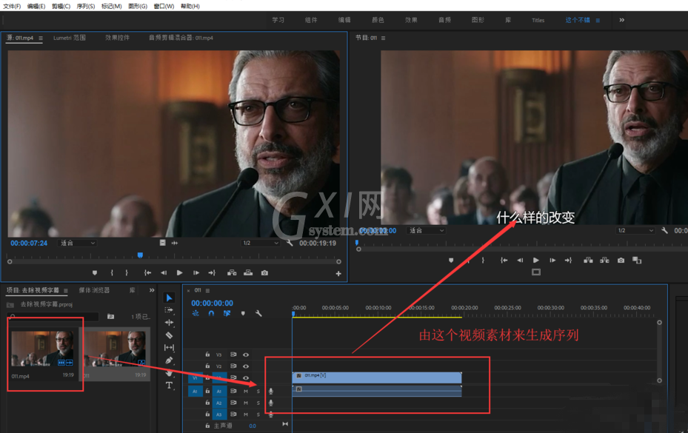
Task: Expand project panel overflow tabs chevron
Action: point(152,290)
